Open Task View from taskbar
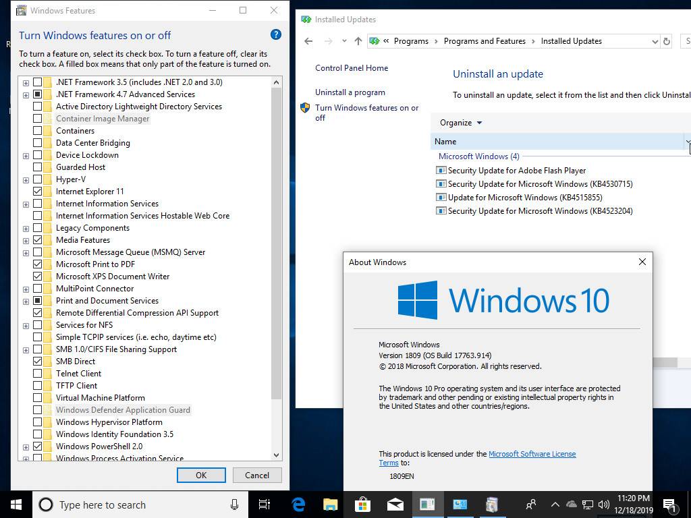This screenshot has height=518, width=691. 264,505
